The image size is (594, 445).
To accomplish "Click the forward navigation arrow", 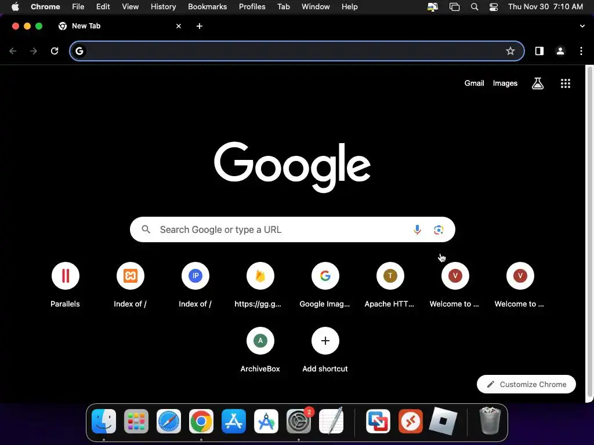I will 34,51.
